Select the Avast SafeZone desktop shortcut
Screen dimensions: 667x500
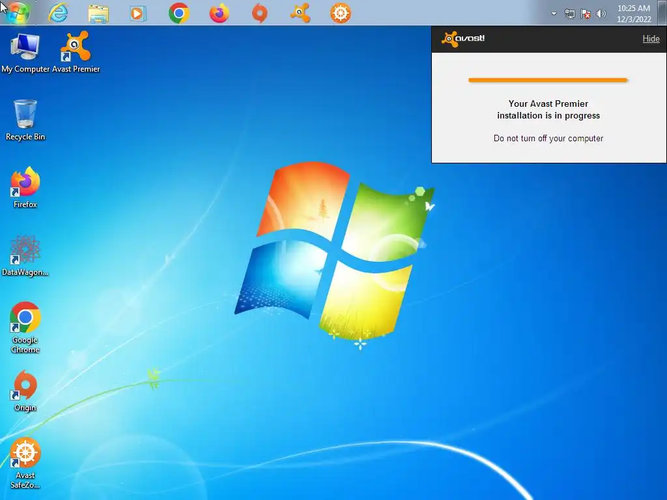point(25,463)
